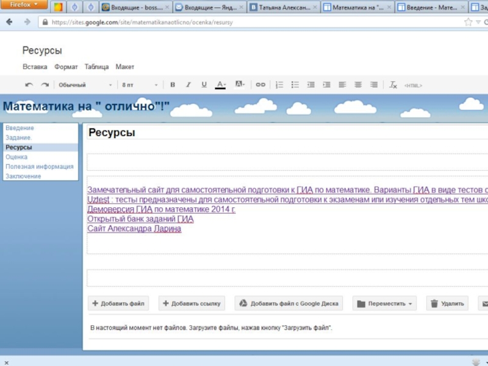Open the Firefox application menu
Viewport: 488px width, 366px height.
[x=24, y=5]
